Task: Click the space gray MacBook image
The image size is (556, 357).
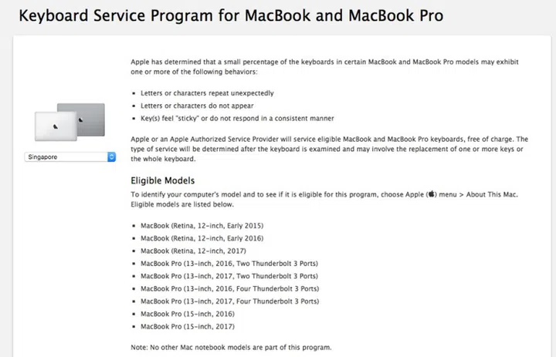Action: click(x=80, y=116)
